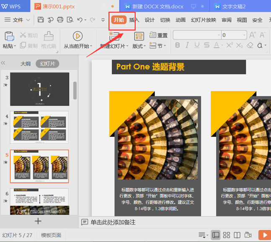Image resolution: width=271 pixels, height=242 pixels.
Task: Open the Design (设计) ribbon tab
Action: click(x=150, y=20)
